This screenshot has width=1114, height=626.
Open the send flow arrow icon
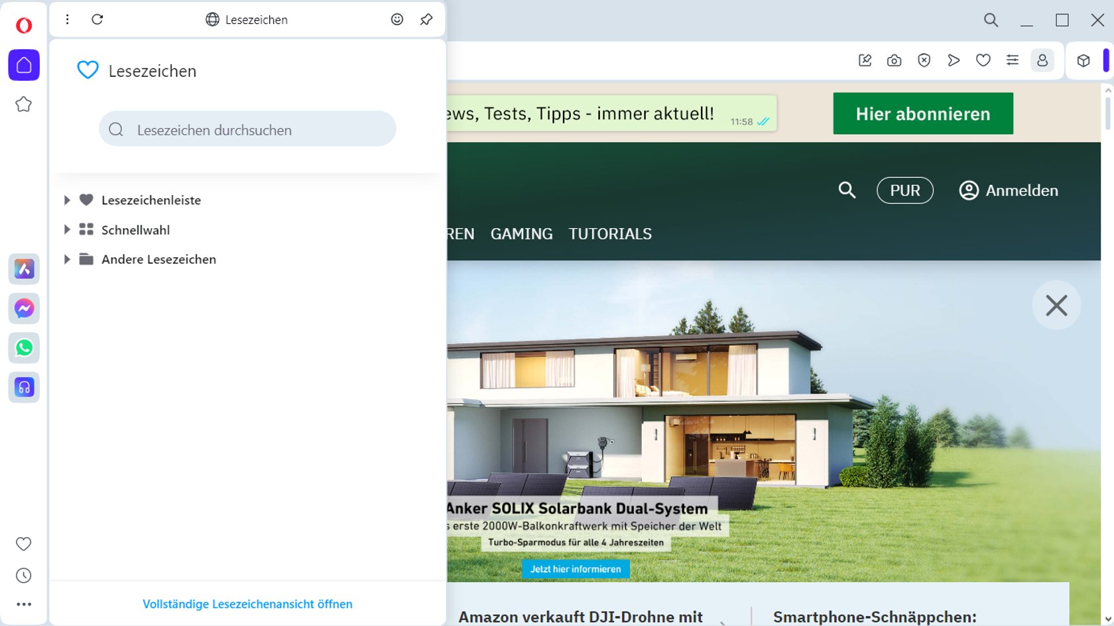(954, 60)
